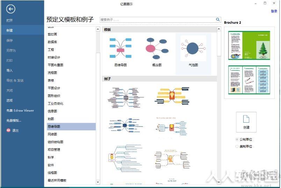
Task: Select 信息图 category
Action: pyautogui.click(x=52, y=111)
